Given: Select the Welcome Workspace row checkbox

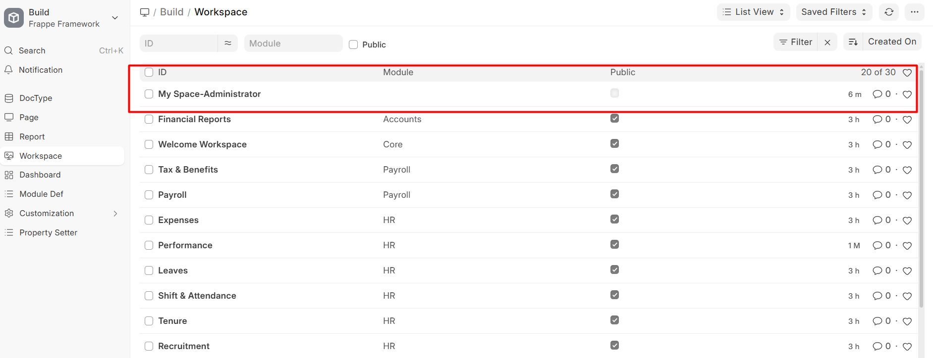Looking at the screenshot, I should tap(149, 144).
